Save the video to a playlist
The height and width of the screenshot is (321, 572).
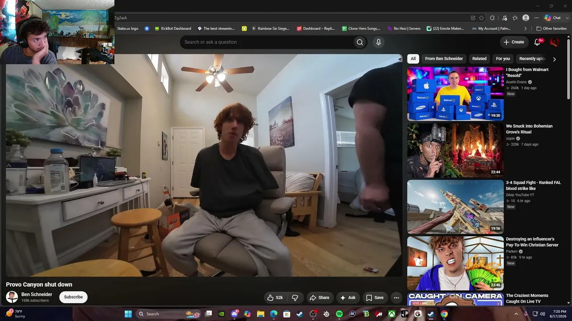click(375, 298)
